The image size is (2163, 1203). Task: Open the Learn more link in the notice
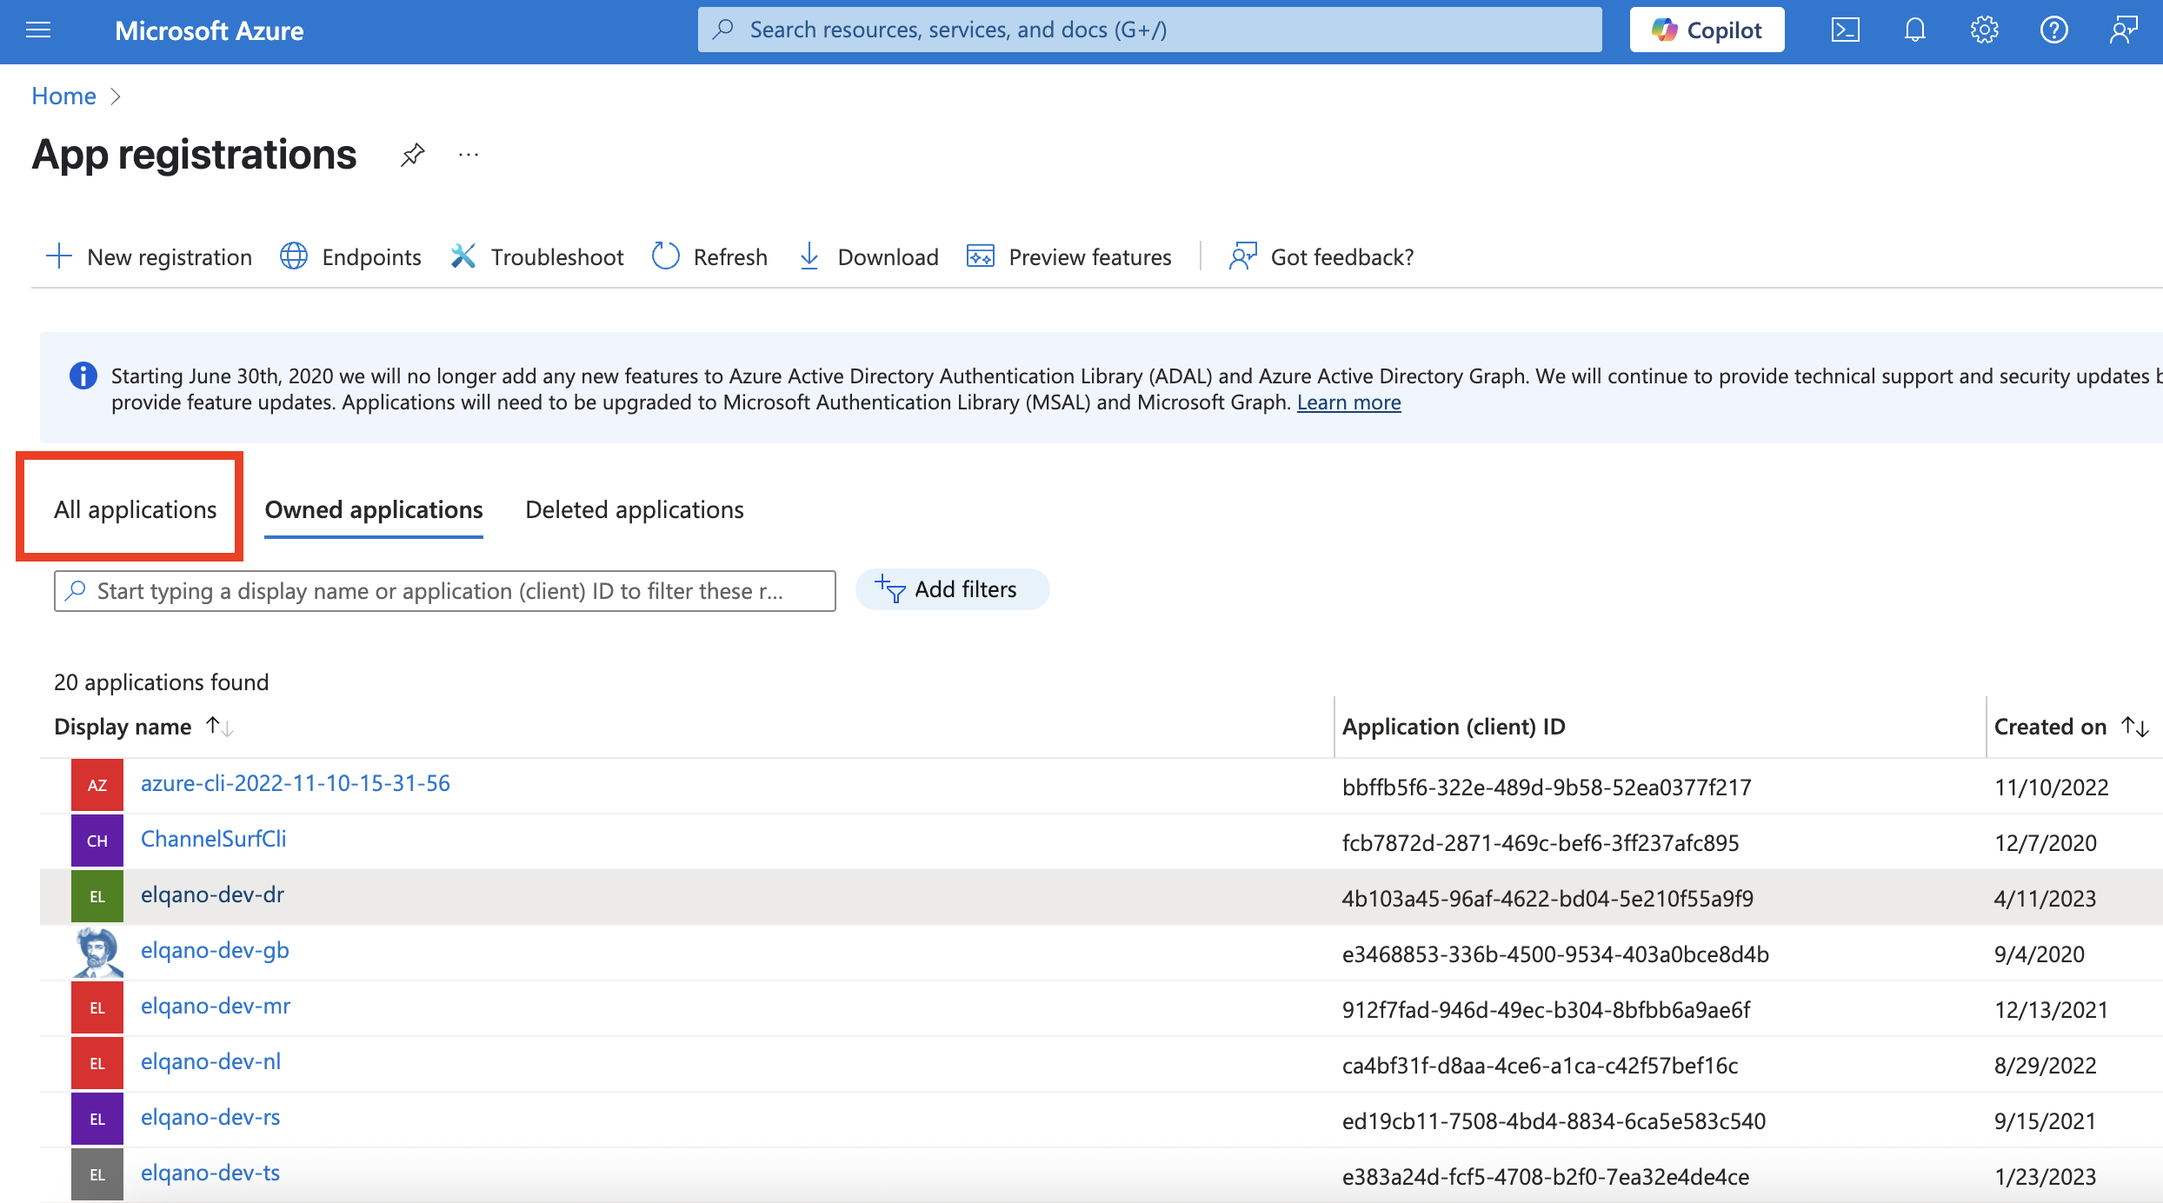click(1348, 402)
